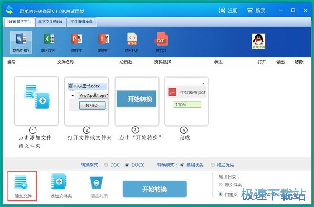Click the 打开 column header
Viewport: 314px width, 207px height.
[x=262, y=62]
